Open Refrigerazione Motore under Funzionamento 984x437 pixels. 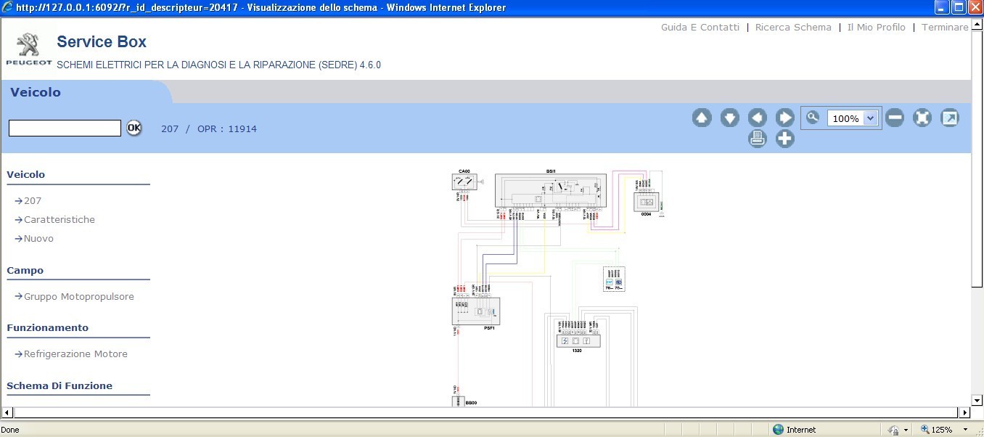tap(75, 354)
